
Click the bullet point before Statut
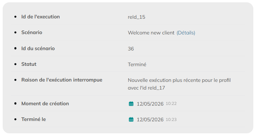(x=15, y=64)
